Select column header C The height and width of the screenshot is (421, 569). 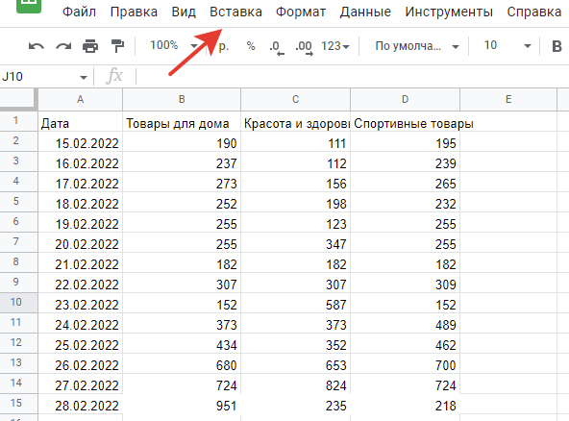(296, 99)
